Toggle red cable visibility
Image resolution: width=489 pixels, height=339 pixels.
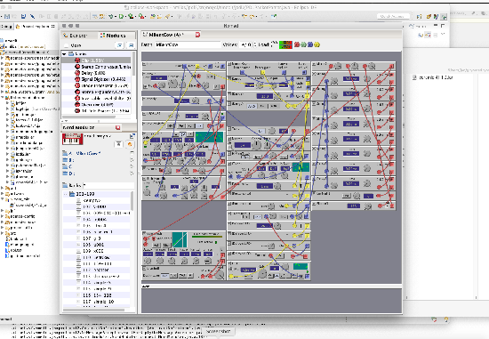click(297, 44)
